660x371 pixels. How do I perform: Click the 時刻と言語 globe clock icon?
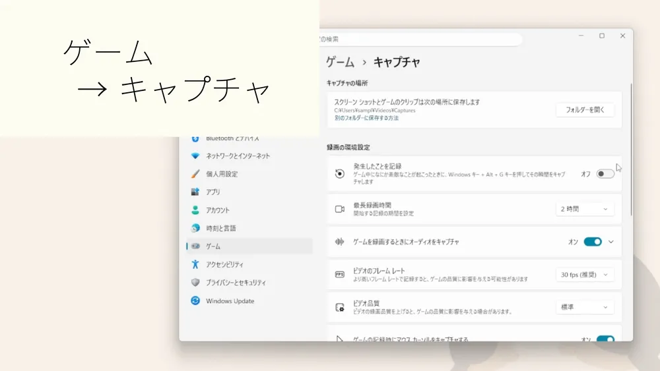(195, 228)
